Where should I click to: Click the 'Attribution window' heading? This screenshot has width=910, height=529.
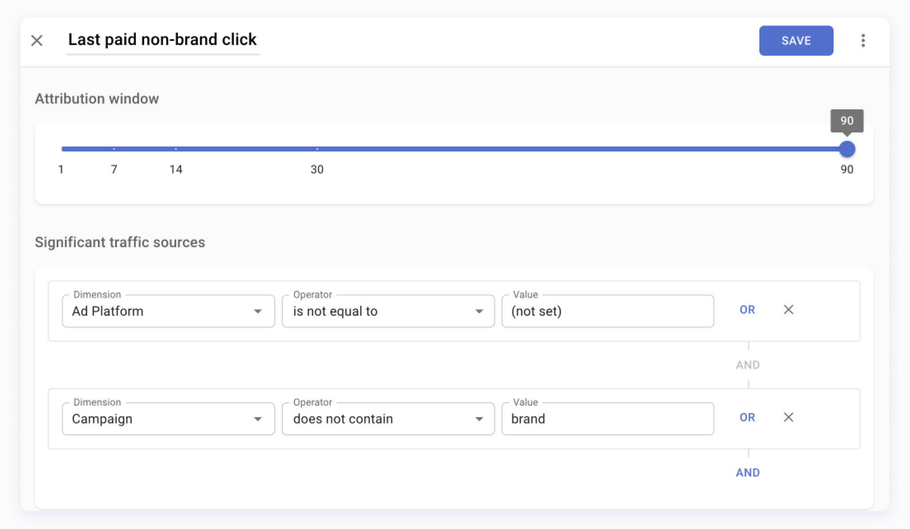(x=97, y=98)
